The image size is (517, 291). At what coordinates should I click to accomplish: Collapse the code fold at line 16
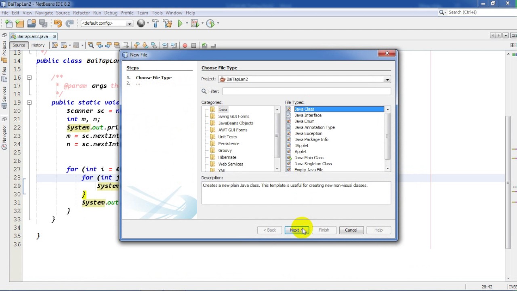point(29,77)
